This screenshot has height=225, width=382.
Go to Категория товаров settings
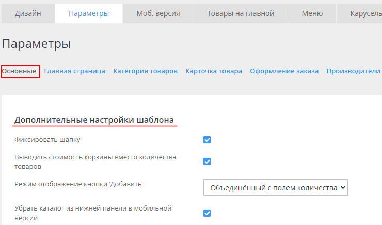(x=145, y=71)
